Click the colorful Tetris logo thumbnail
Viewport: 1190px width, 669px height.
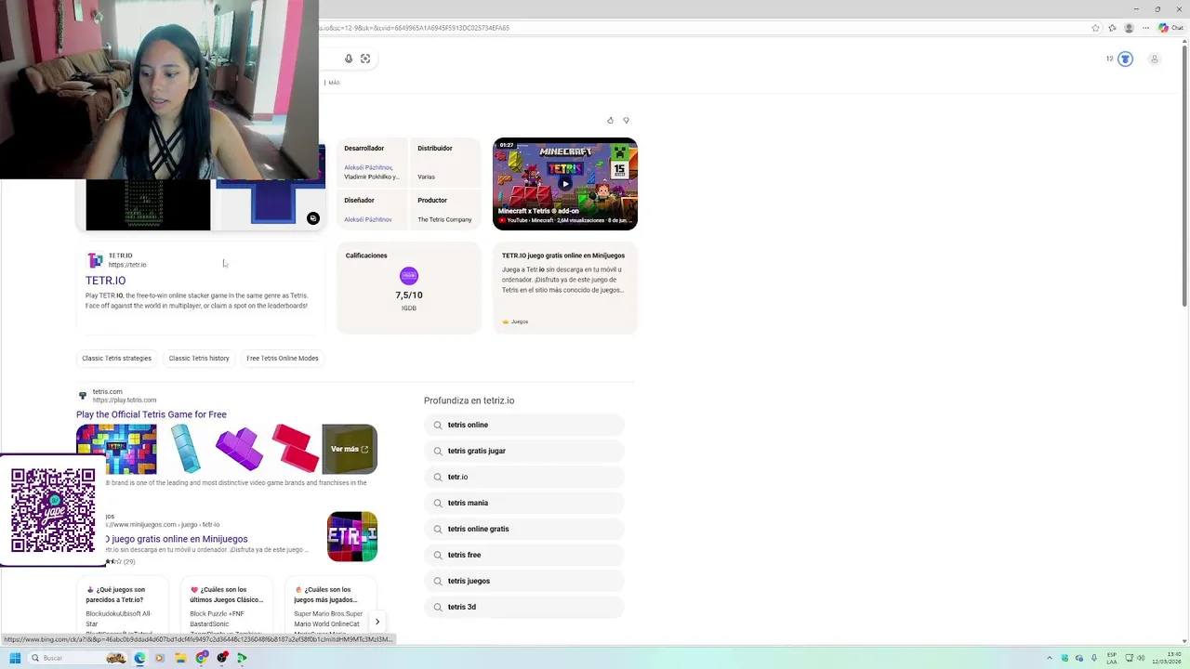click(x=116, y=449)
